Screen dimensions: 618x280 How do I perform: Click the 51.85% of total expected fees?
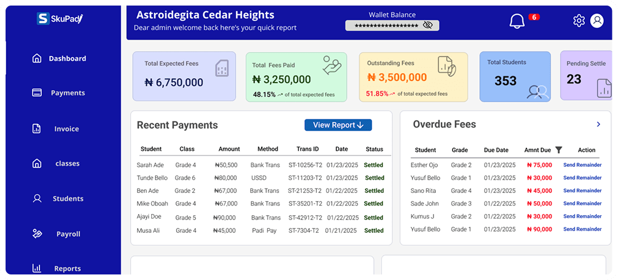(407, 94)
